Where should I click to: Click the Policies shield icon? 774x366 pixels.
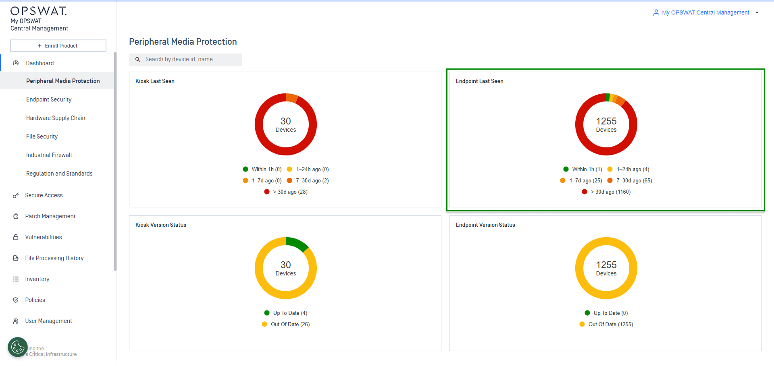pos(16,300)
